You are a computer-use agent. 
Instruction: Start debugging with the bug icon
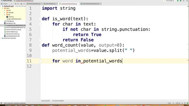click(181, 1)
